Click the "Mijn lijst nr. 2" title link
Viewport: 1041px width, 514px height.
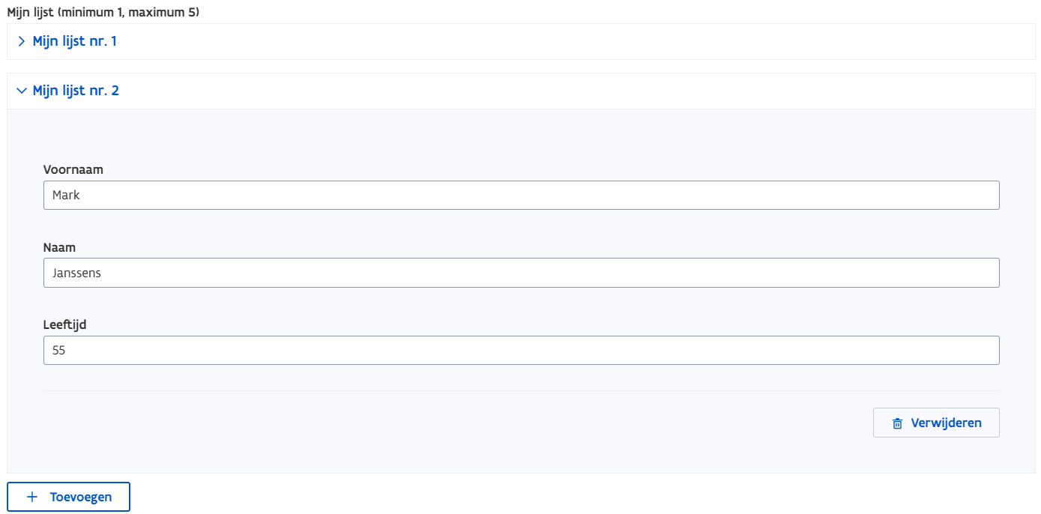tap(76, 91)
